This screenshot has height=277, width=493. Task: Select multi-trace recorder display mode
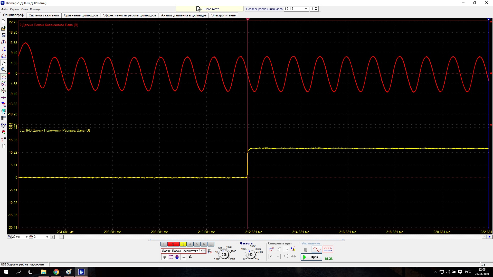pyautogui.click(x=328, y=249)
